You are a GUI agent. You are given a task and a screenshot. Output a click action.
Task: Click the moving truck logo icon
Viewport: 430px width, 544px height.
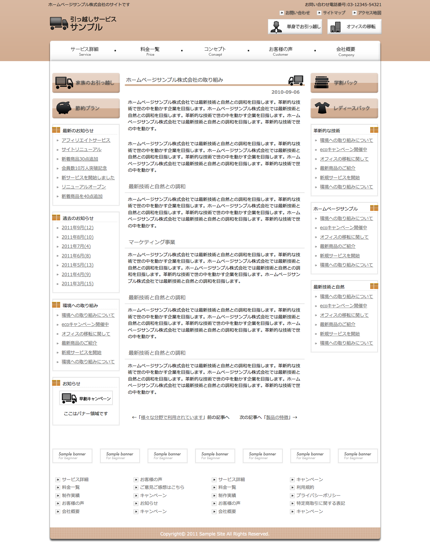pyautogui.click(x=59, y=23)
